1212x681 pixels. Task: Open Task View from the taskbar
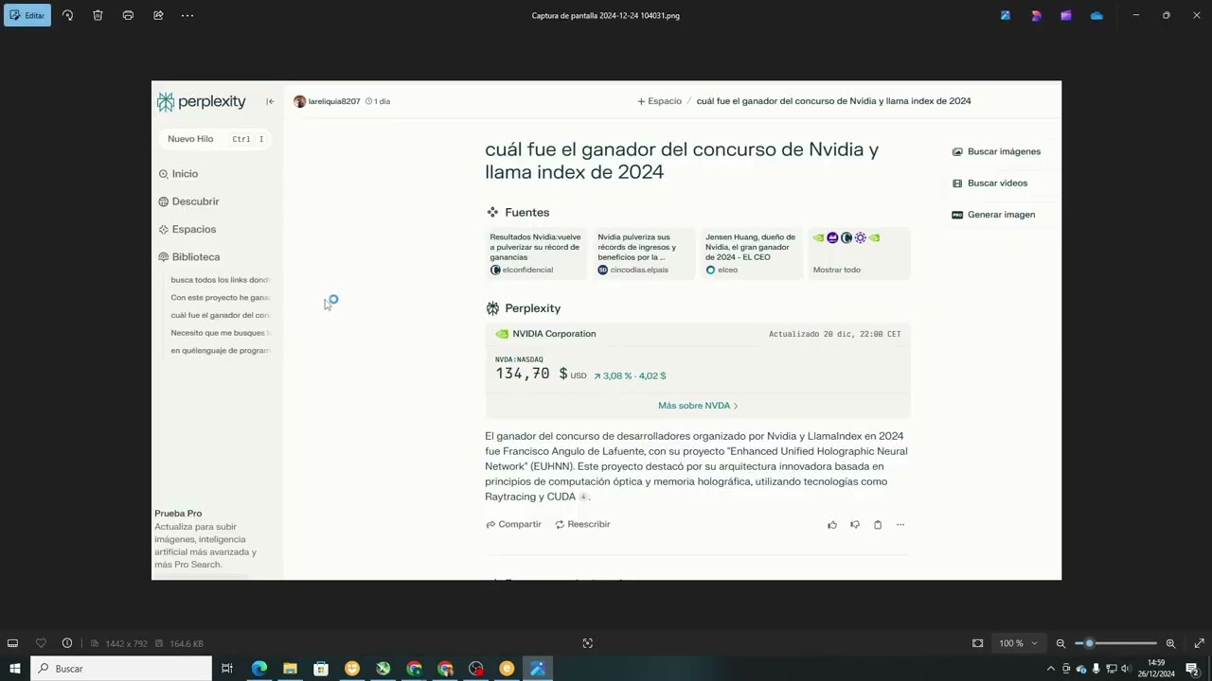click(x=227, y=669)
